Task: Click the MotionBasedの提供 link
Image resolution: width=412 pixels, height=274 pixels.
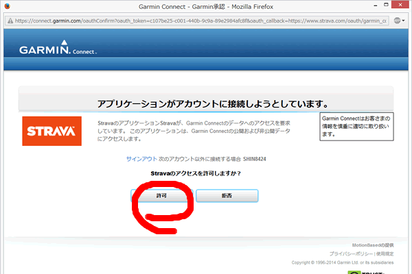Action: point(373,245)
